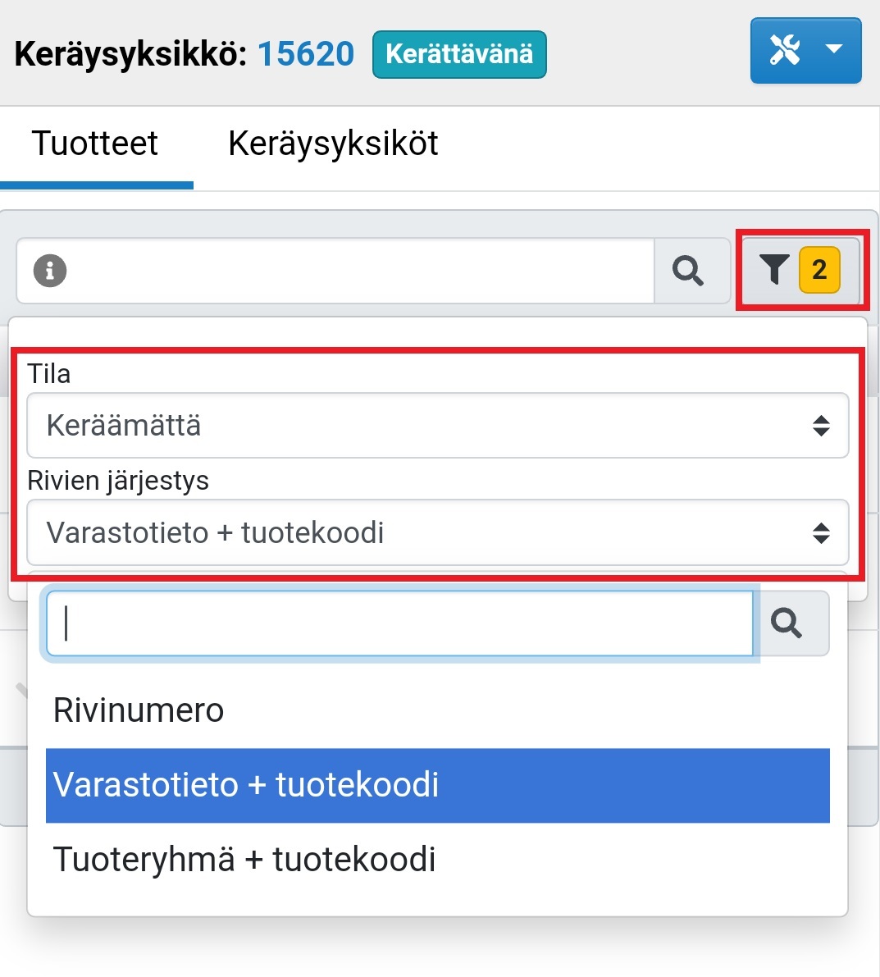Viewport: 880px width, 977px height.
Task: Click the up-down arrows of Rivien järjestys selector
Action: (x=821, y=533)
